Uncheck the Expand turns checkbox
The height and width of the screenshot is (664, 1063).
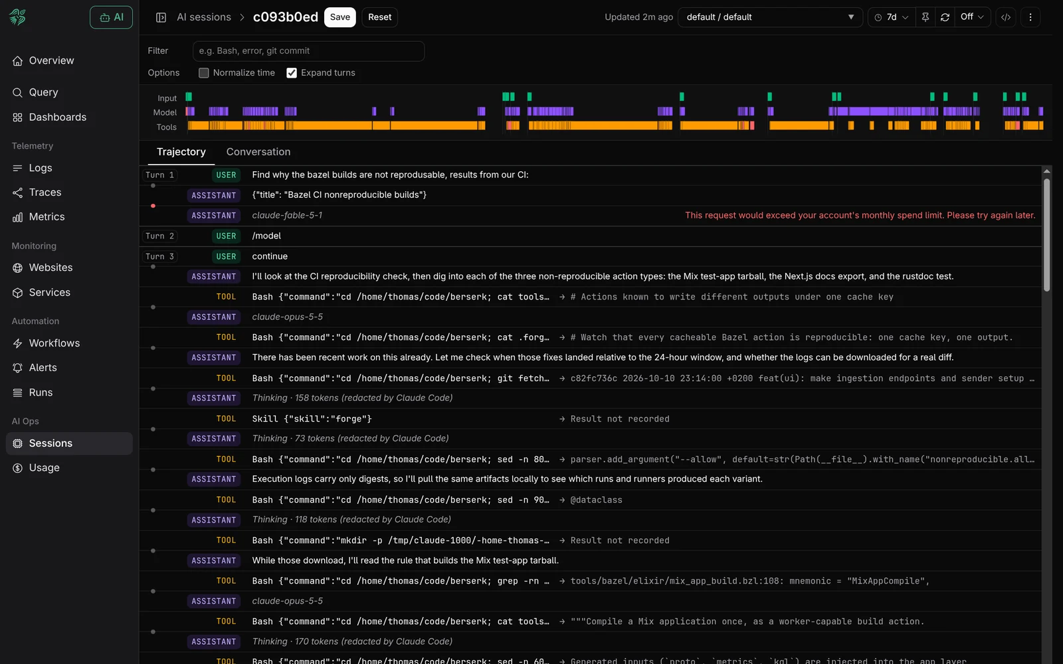[x=292, y=73]
